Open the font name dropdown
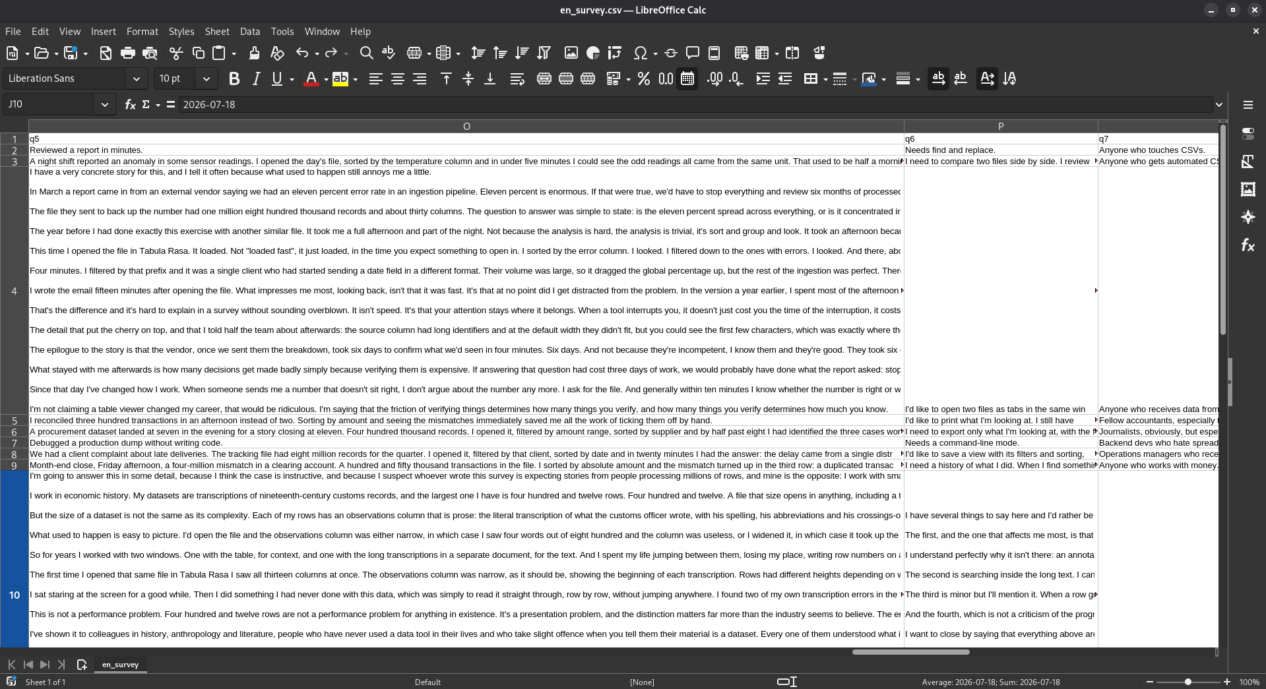This screenshot has height=689, width=1266. tap(136, 78)
